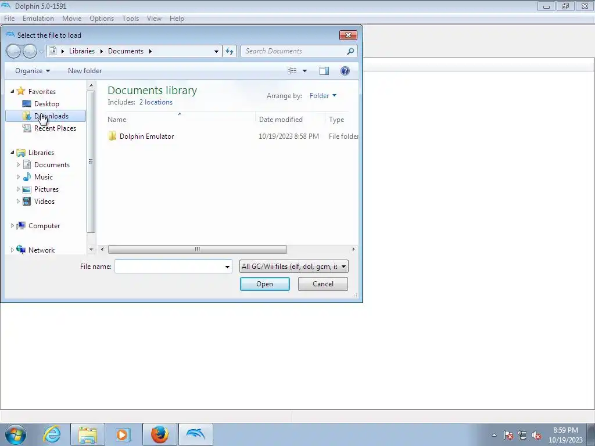Launch Internet Explorer from taskbar
This screenshot has width=595, height=446.
[52, 434]
